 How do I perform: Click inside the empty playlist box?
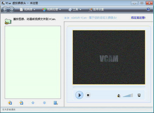pos(33,62)
